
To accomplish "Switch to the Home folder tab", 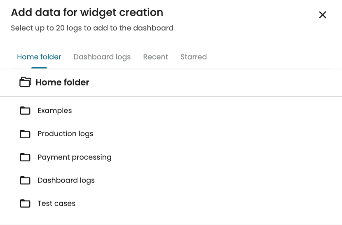I will click(x=39, y=57).
